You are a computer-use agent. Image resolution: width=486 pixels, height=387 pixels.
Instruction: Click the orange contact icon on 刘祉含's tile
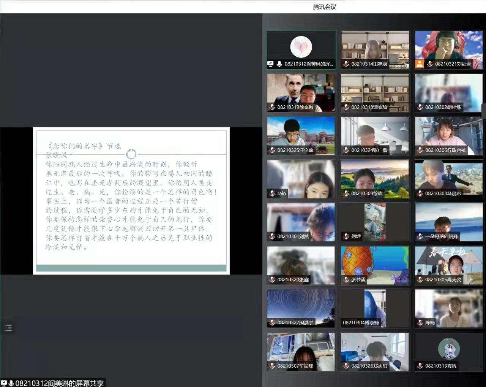tap(420, 64)
